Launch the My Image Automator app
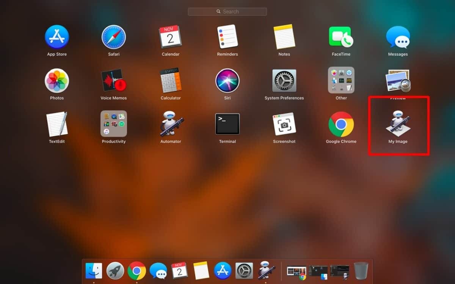Screen dimensions: 455x284 [x=398, y=124]
